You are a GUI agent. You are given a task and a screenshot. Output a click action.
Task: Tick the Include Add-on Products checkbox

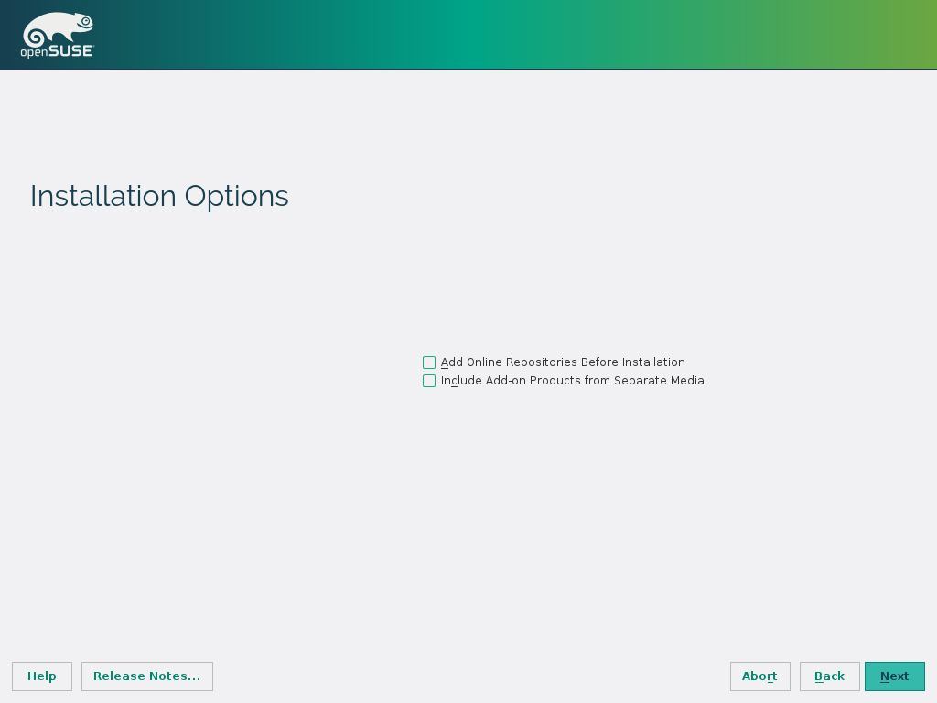[429, 381]
